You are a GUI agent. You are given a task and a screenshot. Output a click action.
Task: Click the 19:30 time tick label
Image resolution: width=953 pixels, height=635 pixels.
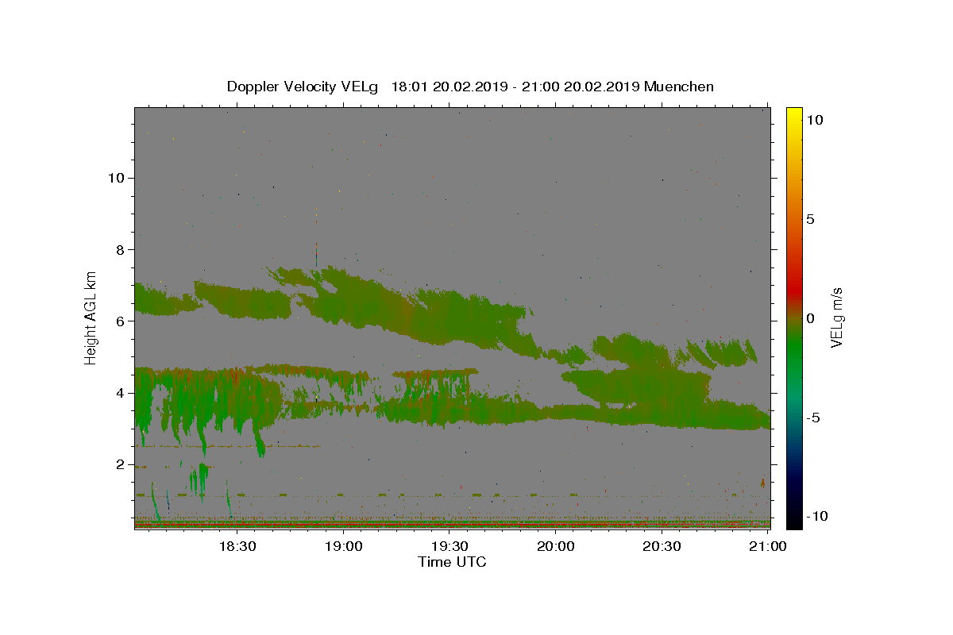[x=449, y=547]
